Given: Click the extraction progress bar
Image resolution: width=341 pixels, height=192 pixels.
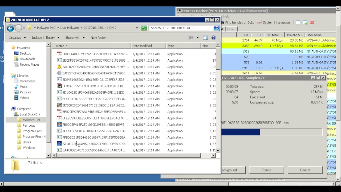Looking at the screenshot, I should point(272,132).
